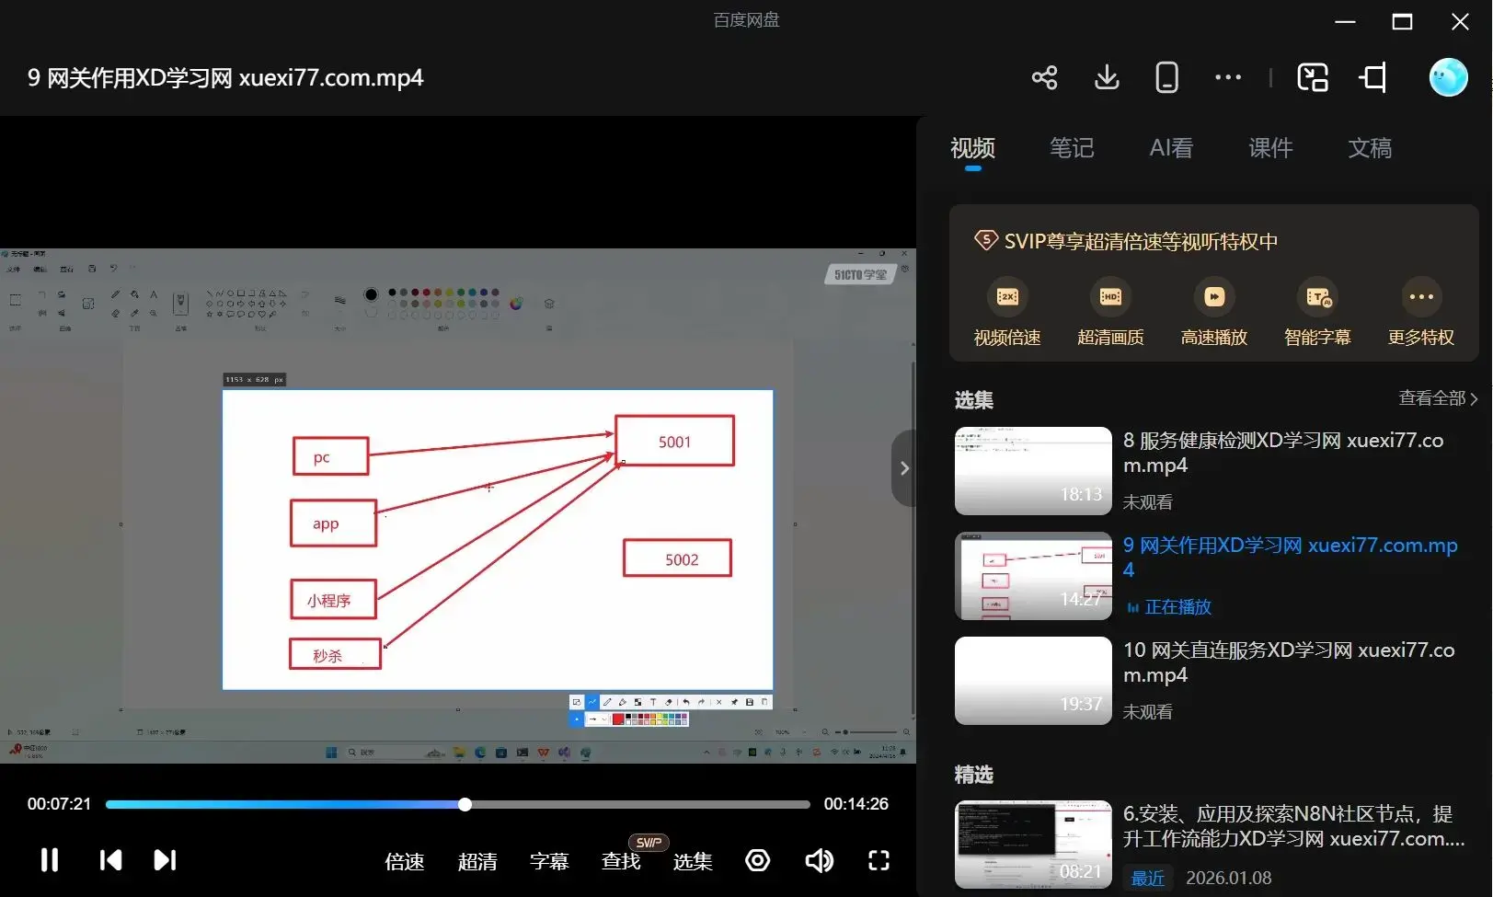
Task: Seek forward on the progress bar
Action: click(x=644, y=803)
